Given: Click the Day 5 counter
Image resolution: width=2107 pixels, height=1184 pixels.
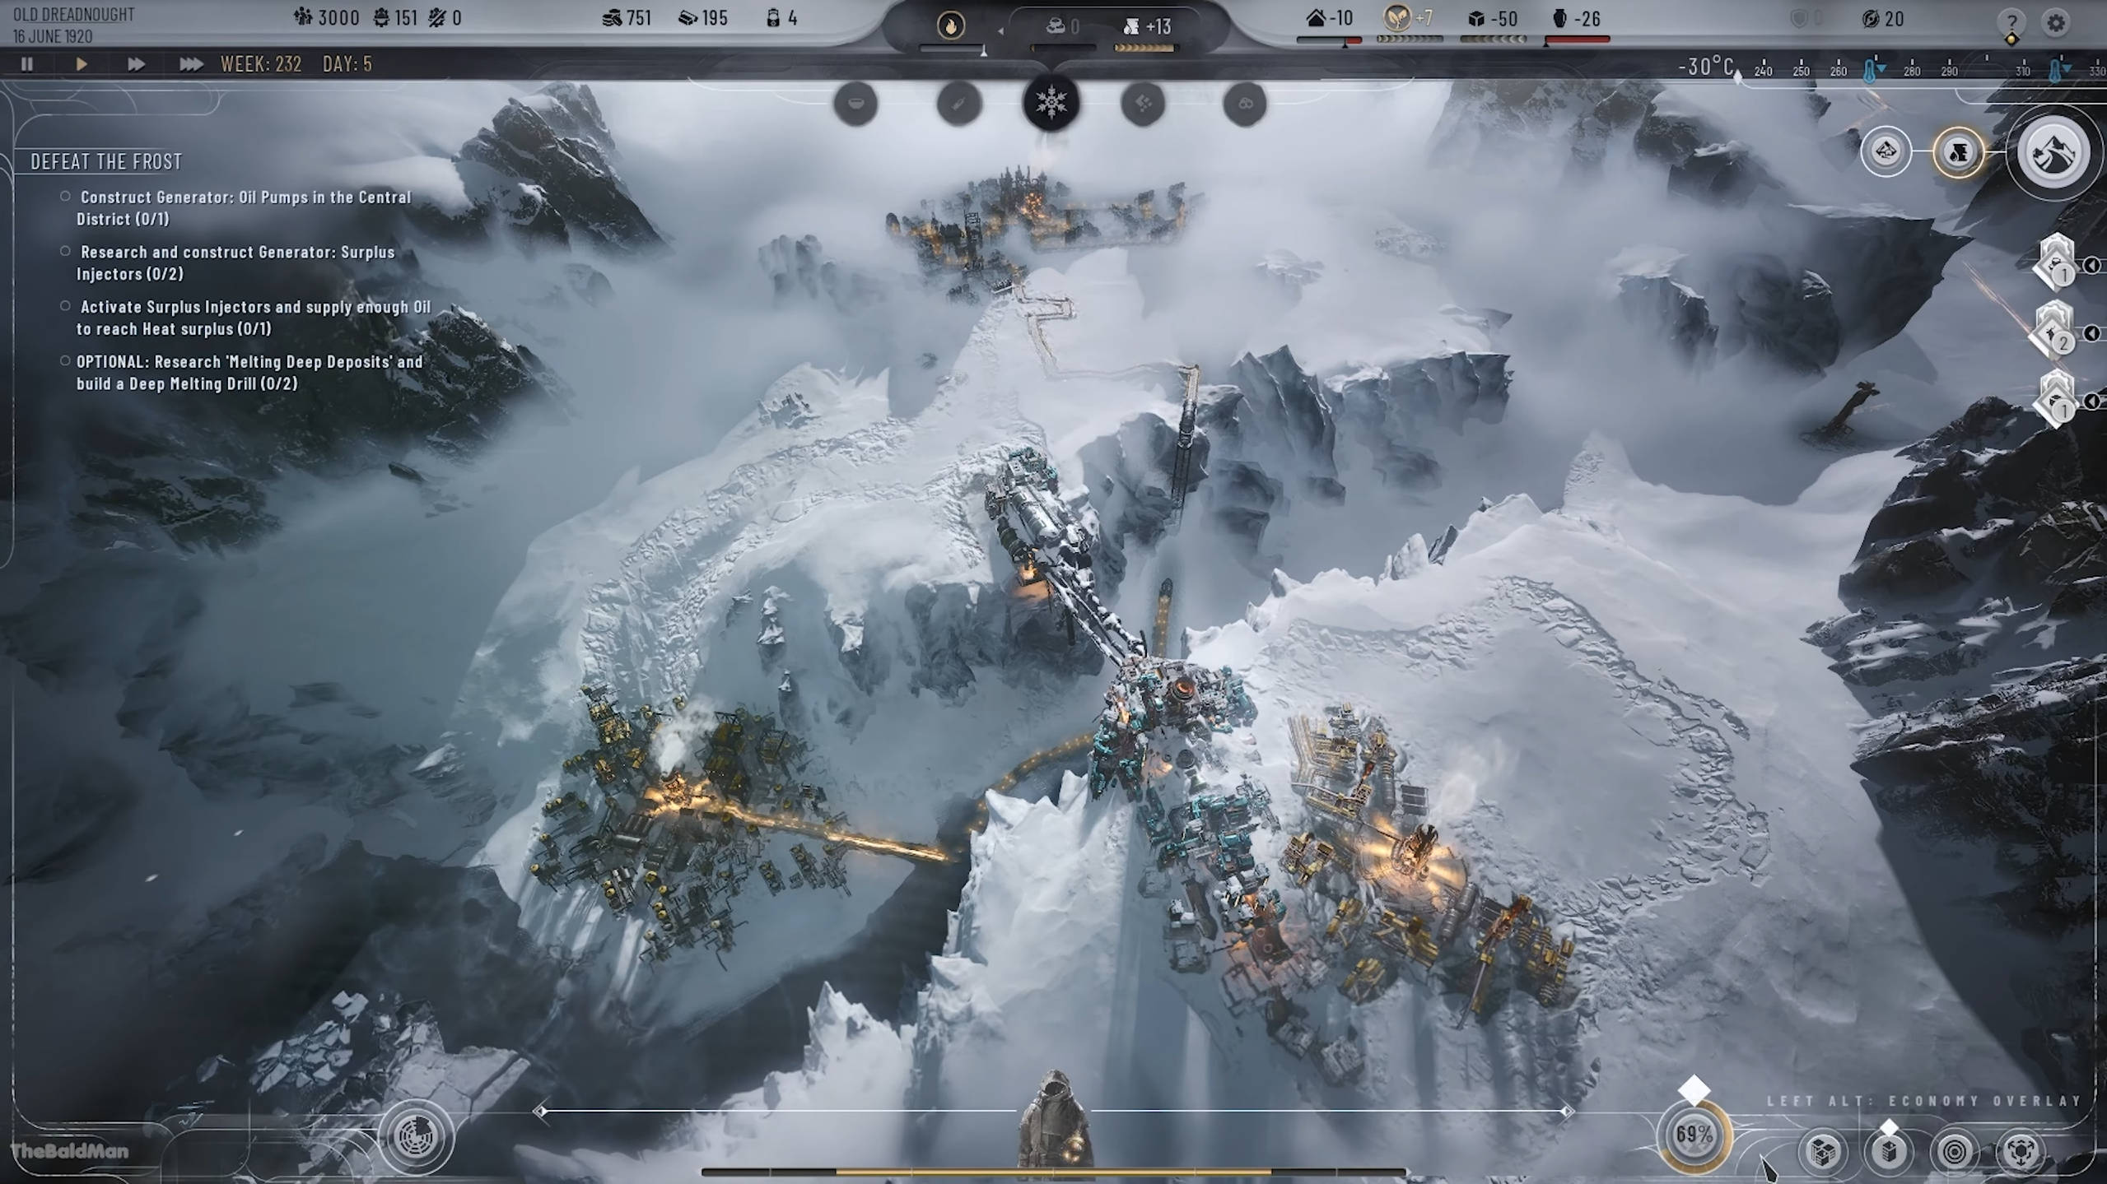Looking at the screenshot, I should (347, 64).
